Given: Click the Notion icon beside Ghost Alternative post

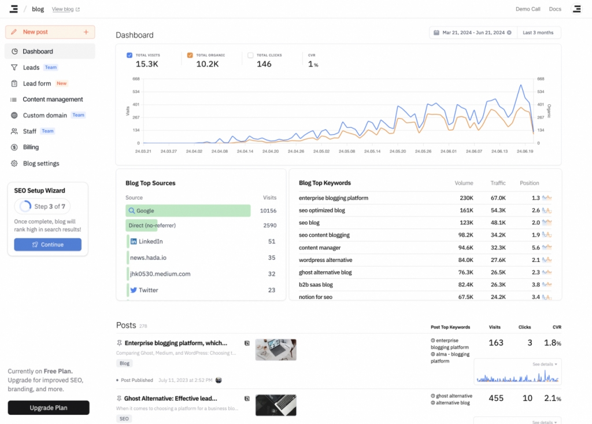Looking at the screenshot, I should tap(247, 399).
